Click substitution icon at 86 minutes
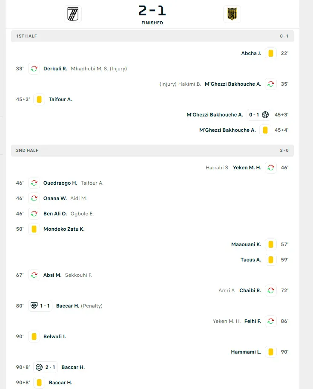 pyautogui.click(x=271, y=321)
